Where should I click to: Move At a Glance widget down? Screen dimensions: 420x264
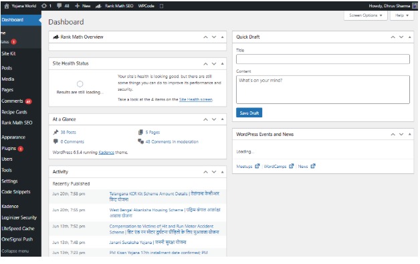[214, 119]
